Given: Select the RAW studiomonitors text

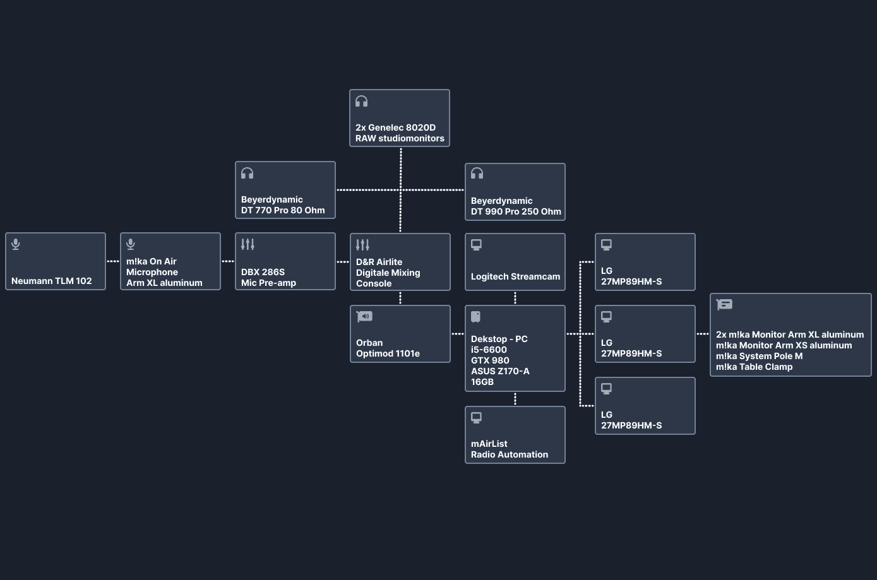Looking at the screenshot, I should (400, 138).
